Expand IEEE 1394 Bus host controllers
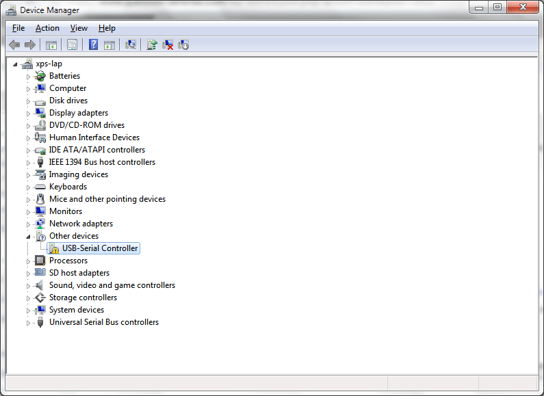 (x=28, y=163)
